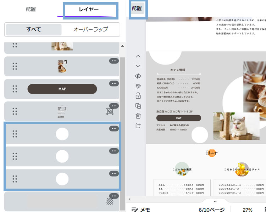Open more options for the lowest white circle layer
Screen dimensions: 266x212
114,173
